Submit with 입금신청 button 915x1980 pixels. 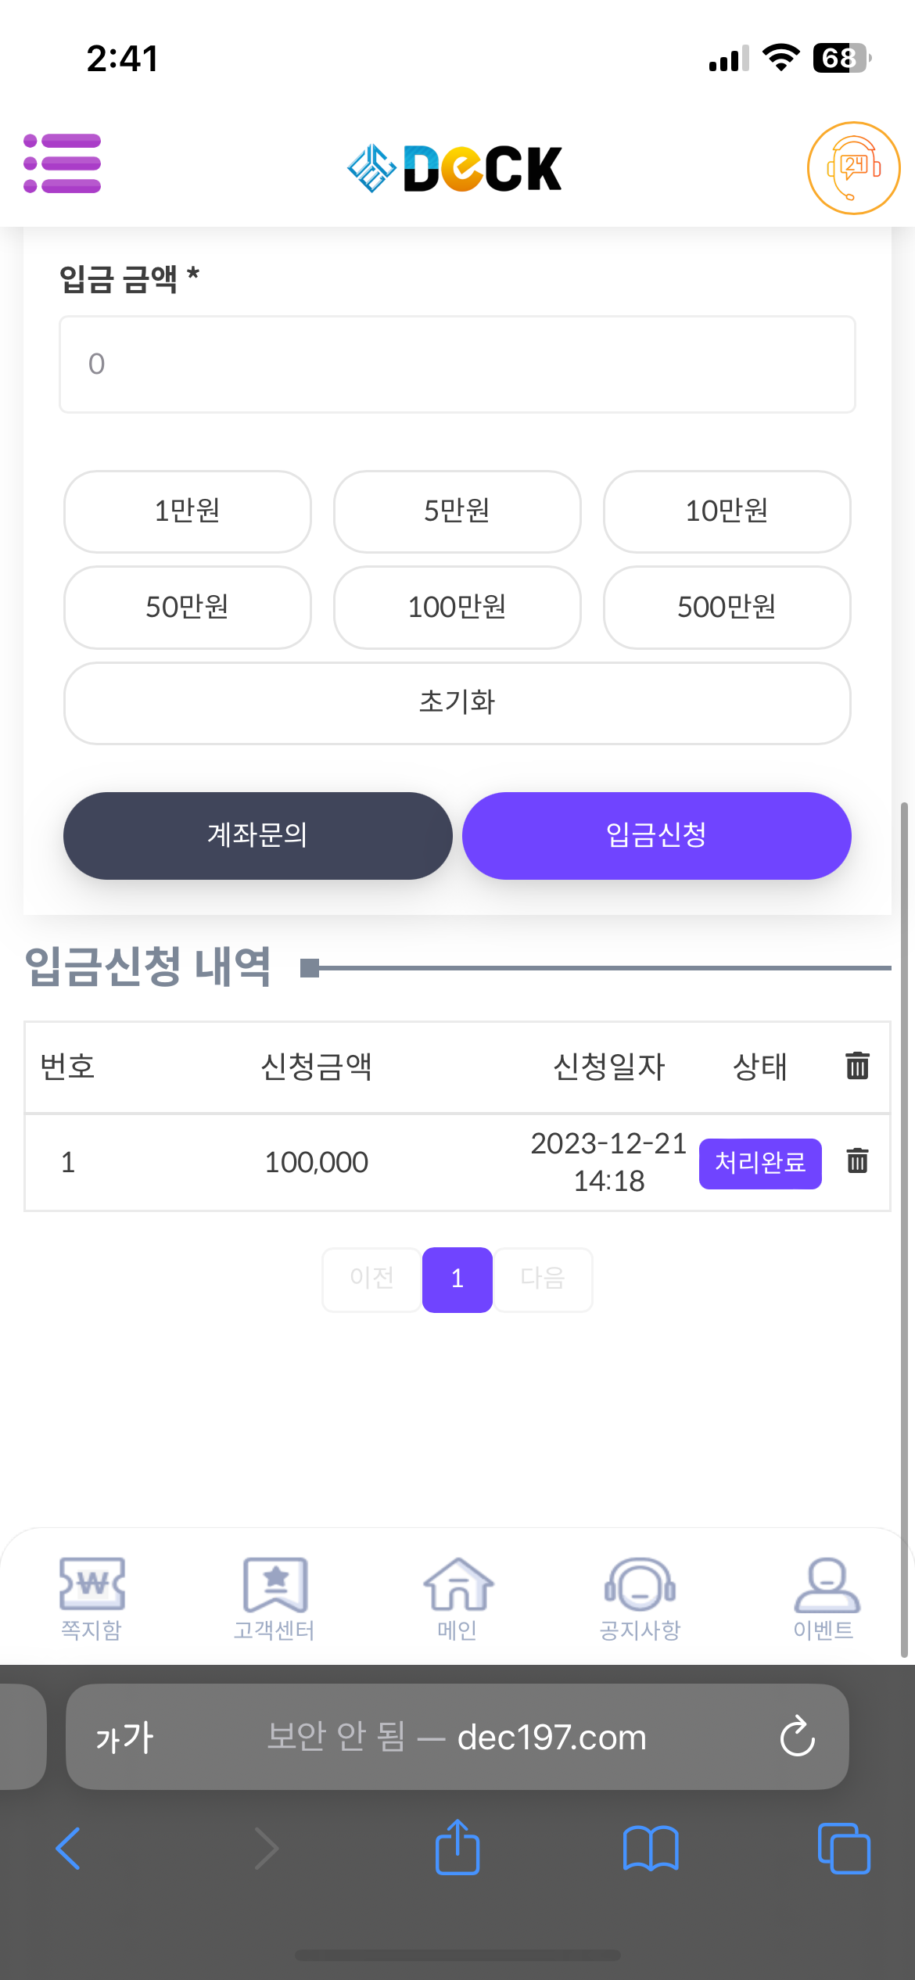click(x=656, y=835)
